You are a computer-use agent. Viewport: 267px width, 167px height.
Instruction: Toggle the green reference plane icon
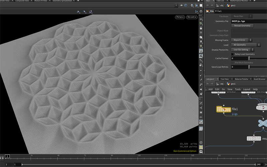point(201,24)
